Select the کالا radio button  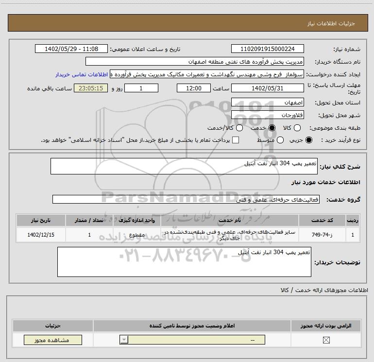click(297, 128)
